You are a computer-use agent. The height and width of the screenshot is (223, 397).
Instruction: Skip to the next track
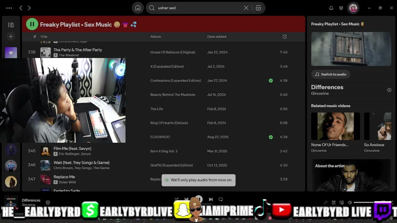tap(211, 199)
